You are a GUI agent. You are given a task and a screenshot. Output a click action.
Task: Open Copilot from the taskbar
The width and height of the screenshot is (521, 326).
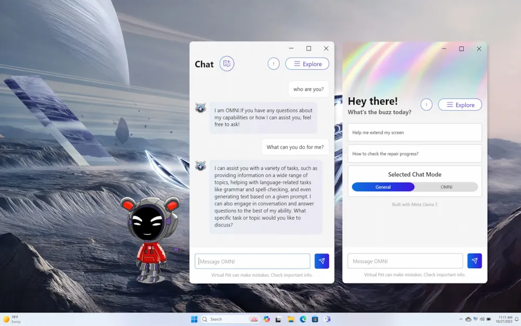[x=267, y=319]
